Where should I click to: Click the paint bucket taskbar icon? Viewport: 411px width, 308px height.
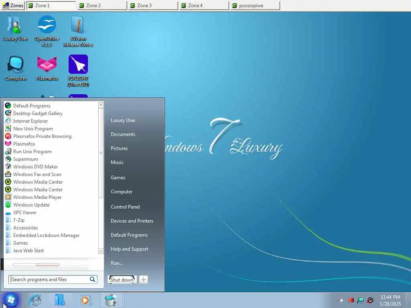tap(111, 300)
